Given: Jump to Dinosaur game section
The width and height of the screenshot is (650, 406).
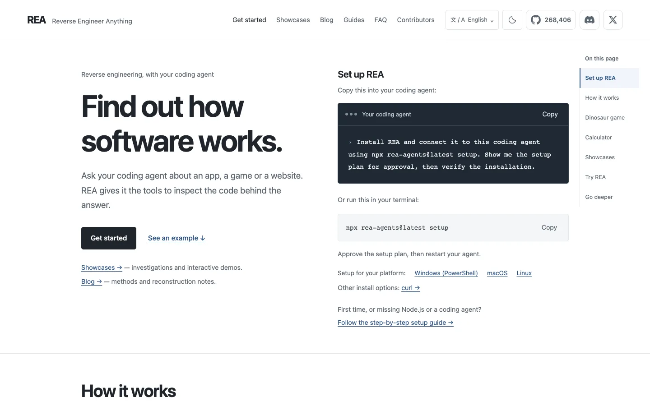Looking at the screenshot, I should (x=609, y=118).
